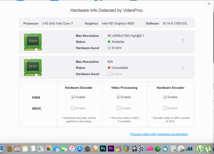214x154 pixels.
Task: Toggle HEVC Hardware Decoder Enable checkbox
Action: point(73,108)
